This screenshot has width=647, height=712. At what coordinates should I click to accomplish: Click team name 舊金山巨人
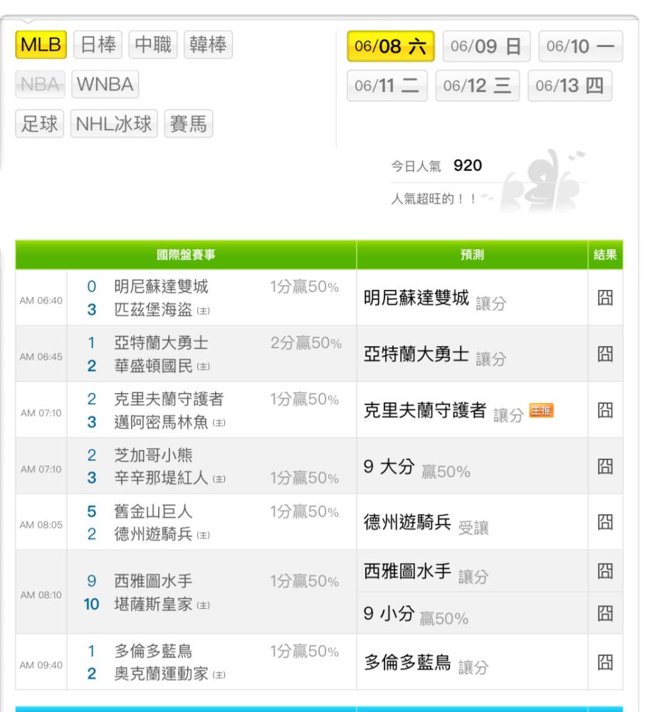[x=154, y=512]
